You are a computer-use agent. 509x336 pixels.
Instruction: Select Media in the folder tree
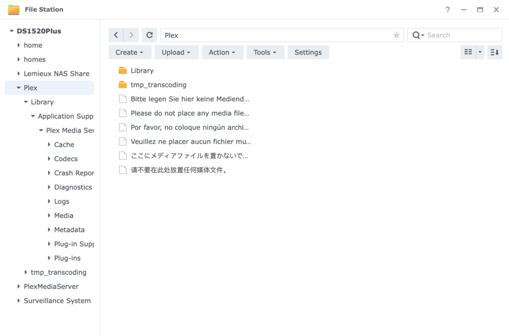[x=64, y=216]
